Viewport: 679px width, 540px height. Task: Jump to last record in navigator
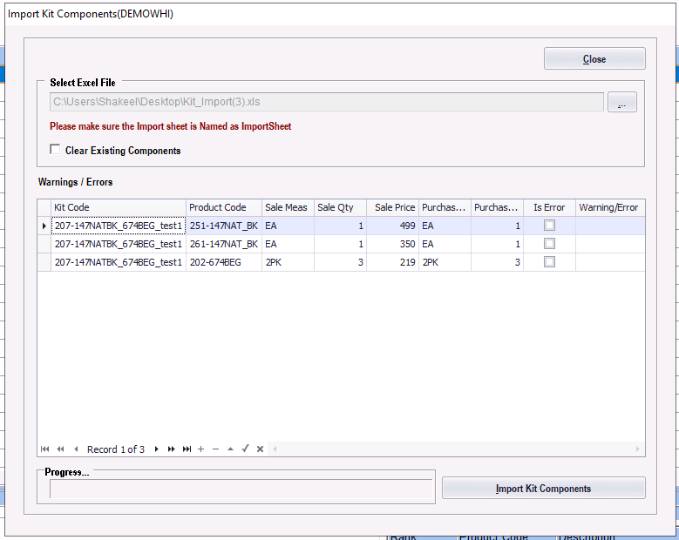click(x=187, y=449)
